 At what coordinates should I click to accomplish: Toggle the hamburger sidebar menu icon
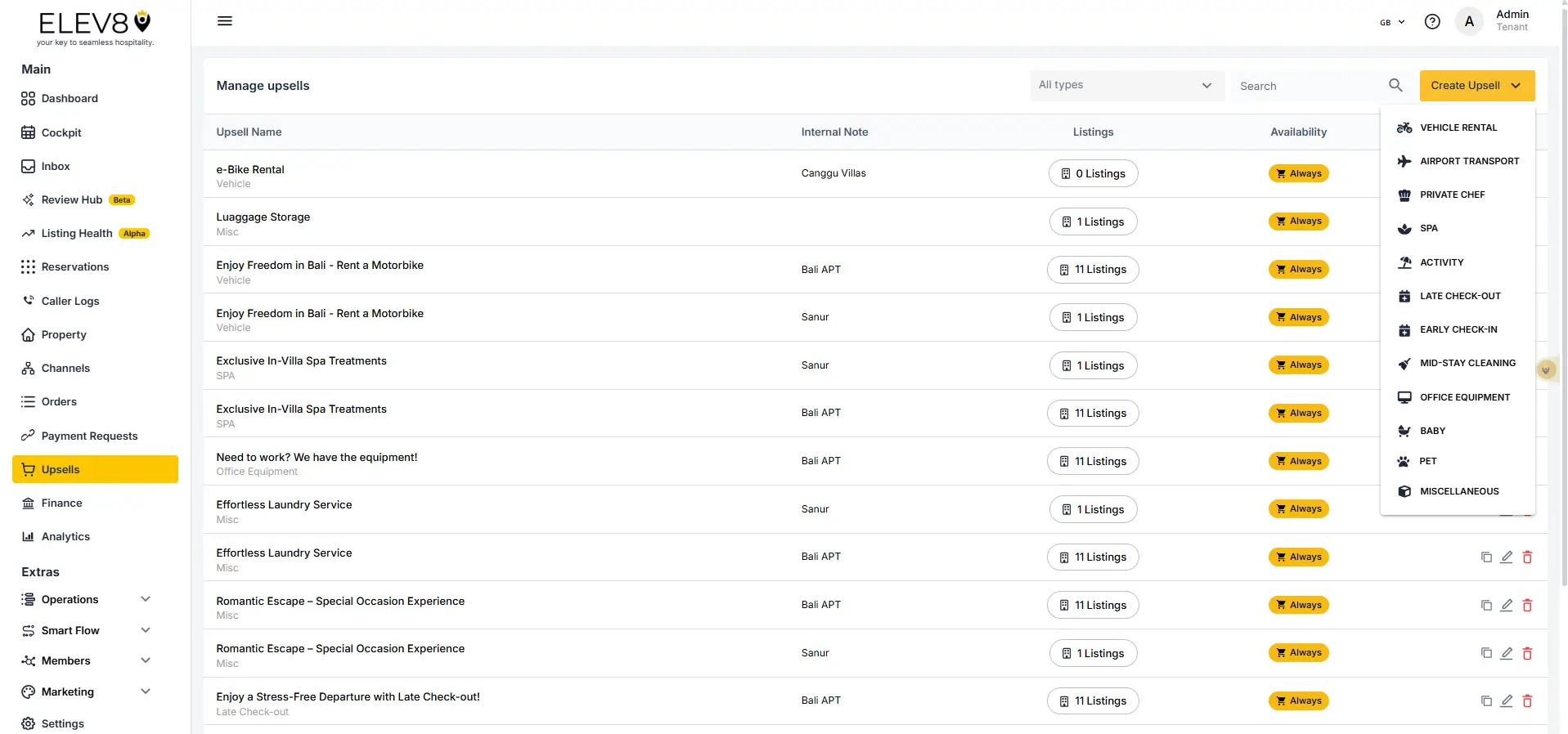(x=225, y=21)
